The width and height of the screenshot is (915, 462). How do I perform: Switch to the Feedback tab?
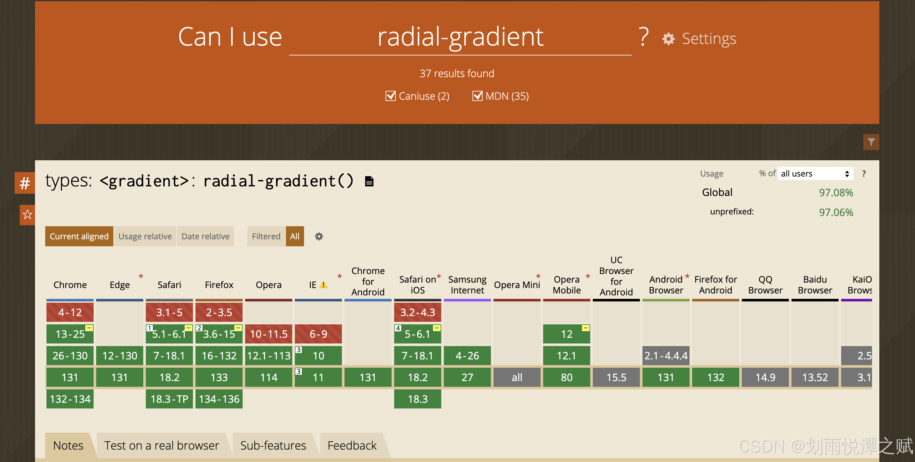[x=352, y=445]
